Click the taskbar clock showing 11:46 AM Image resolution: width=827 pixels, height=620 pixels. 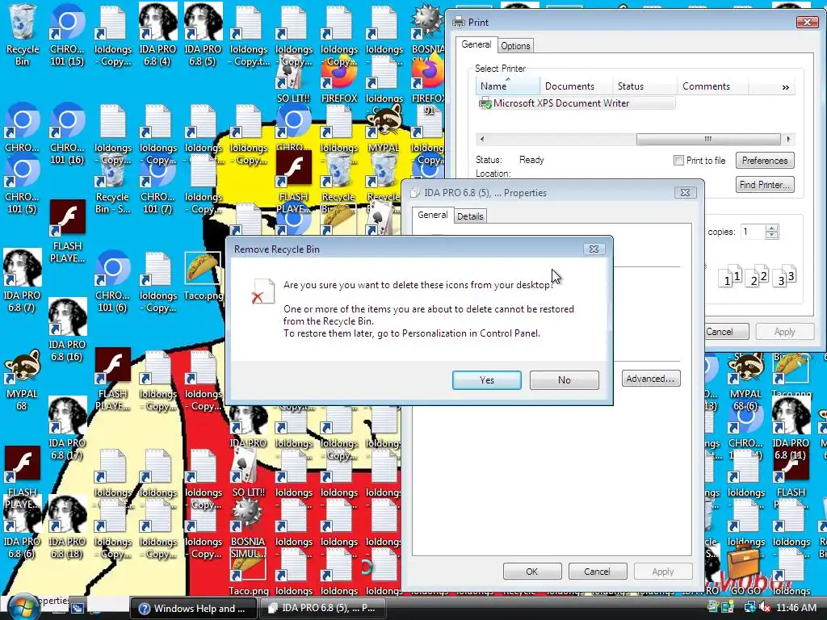(796, 608)
